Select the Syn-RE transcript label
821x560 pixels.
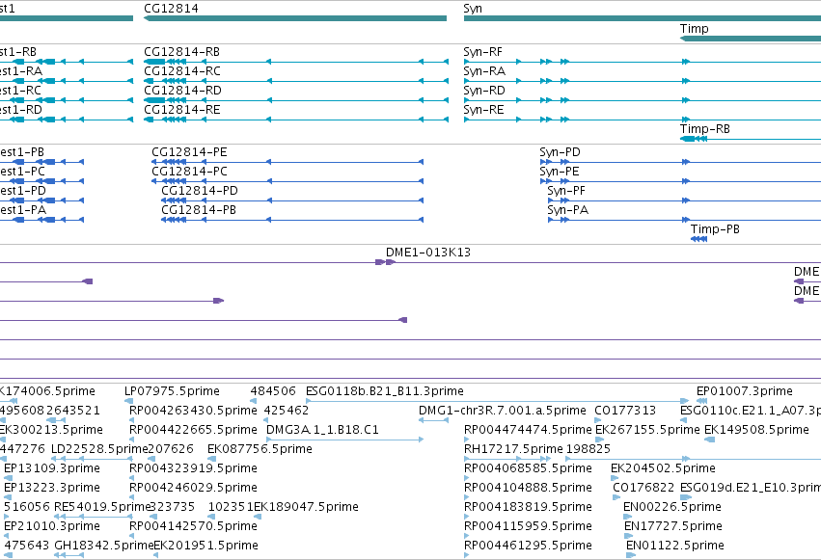click(483, 110)
